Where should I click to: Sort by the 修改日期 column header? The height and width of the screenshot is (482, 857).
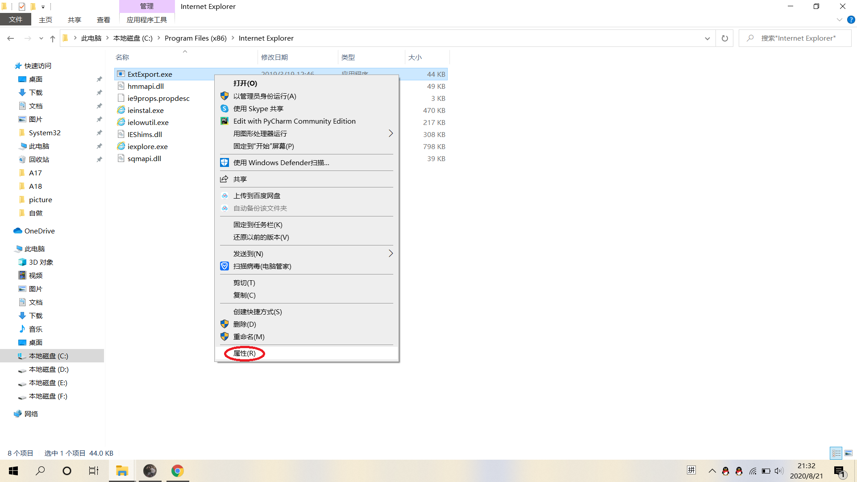coord(275,57)
